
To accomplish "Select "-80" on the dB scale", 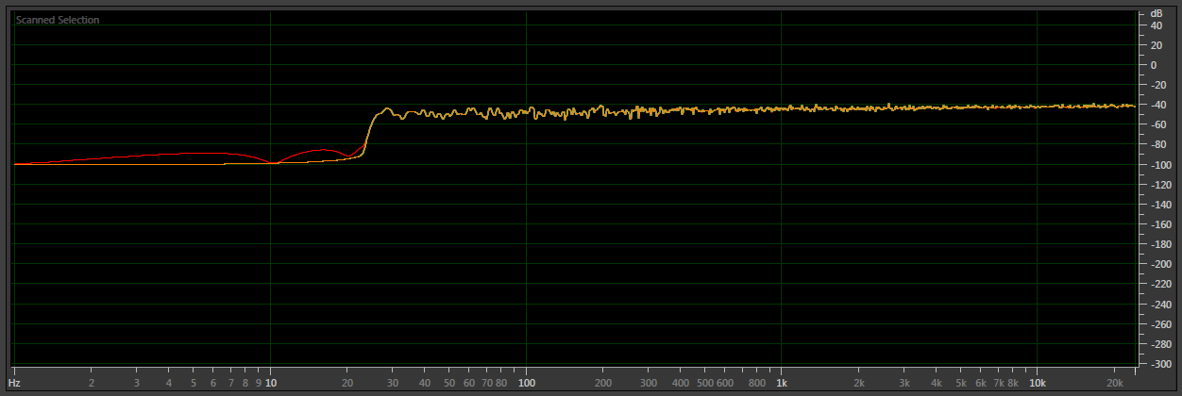I will click(1157, 144).
